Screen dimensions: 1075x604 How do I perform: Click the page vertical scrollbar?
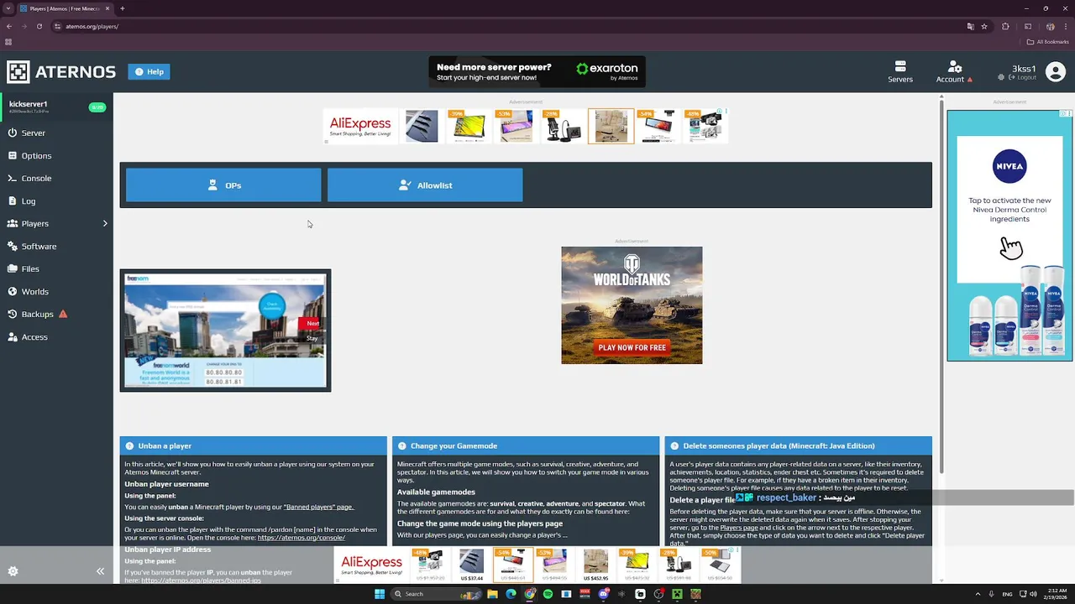941,285
